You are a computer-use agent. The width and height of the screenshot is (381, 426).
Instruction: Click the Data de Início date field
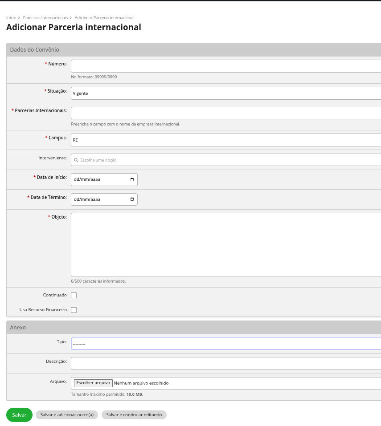tap(104, 179)
